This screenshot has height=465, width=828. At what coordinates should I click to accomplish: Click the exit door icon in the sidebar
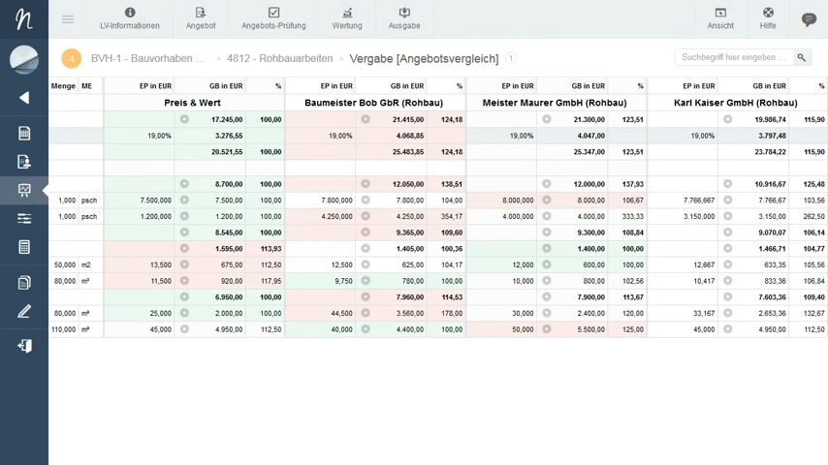coord(24,346)
